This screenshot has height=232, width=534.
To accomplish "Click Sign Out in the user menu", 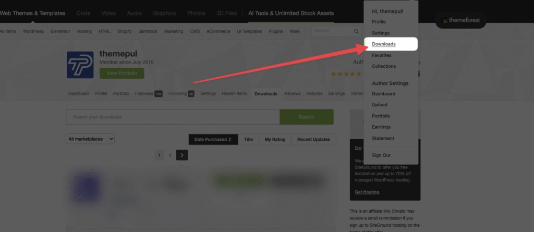I will (x=381, y=155).
